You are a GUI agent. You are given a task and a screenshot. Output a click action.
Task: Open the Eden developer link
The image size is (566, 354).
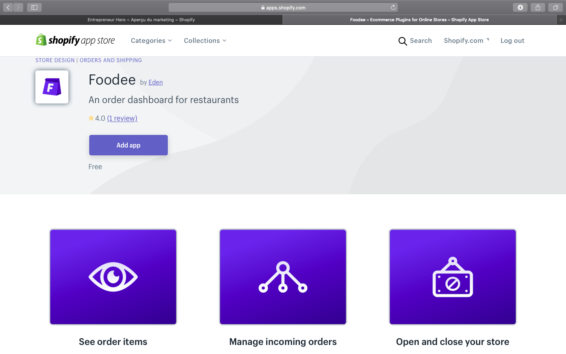(156, 82)
